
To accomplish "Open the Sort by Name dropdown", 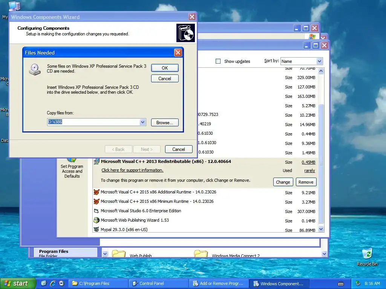I will click(x=319, y=61).
